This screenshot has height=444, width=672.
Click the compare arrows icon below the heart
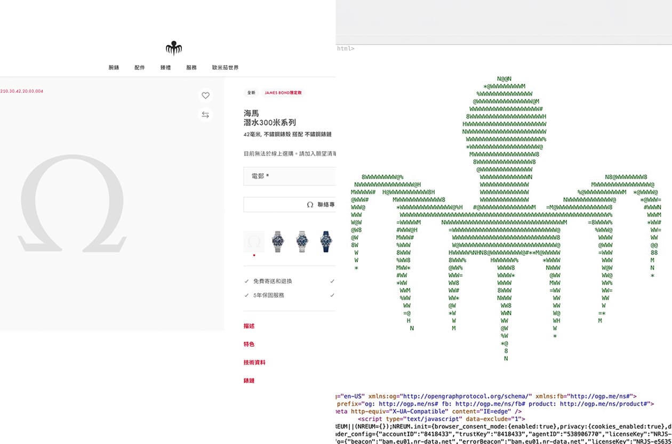point(205,115)
